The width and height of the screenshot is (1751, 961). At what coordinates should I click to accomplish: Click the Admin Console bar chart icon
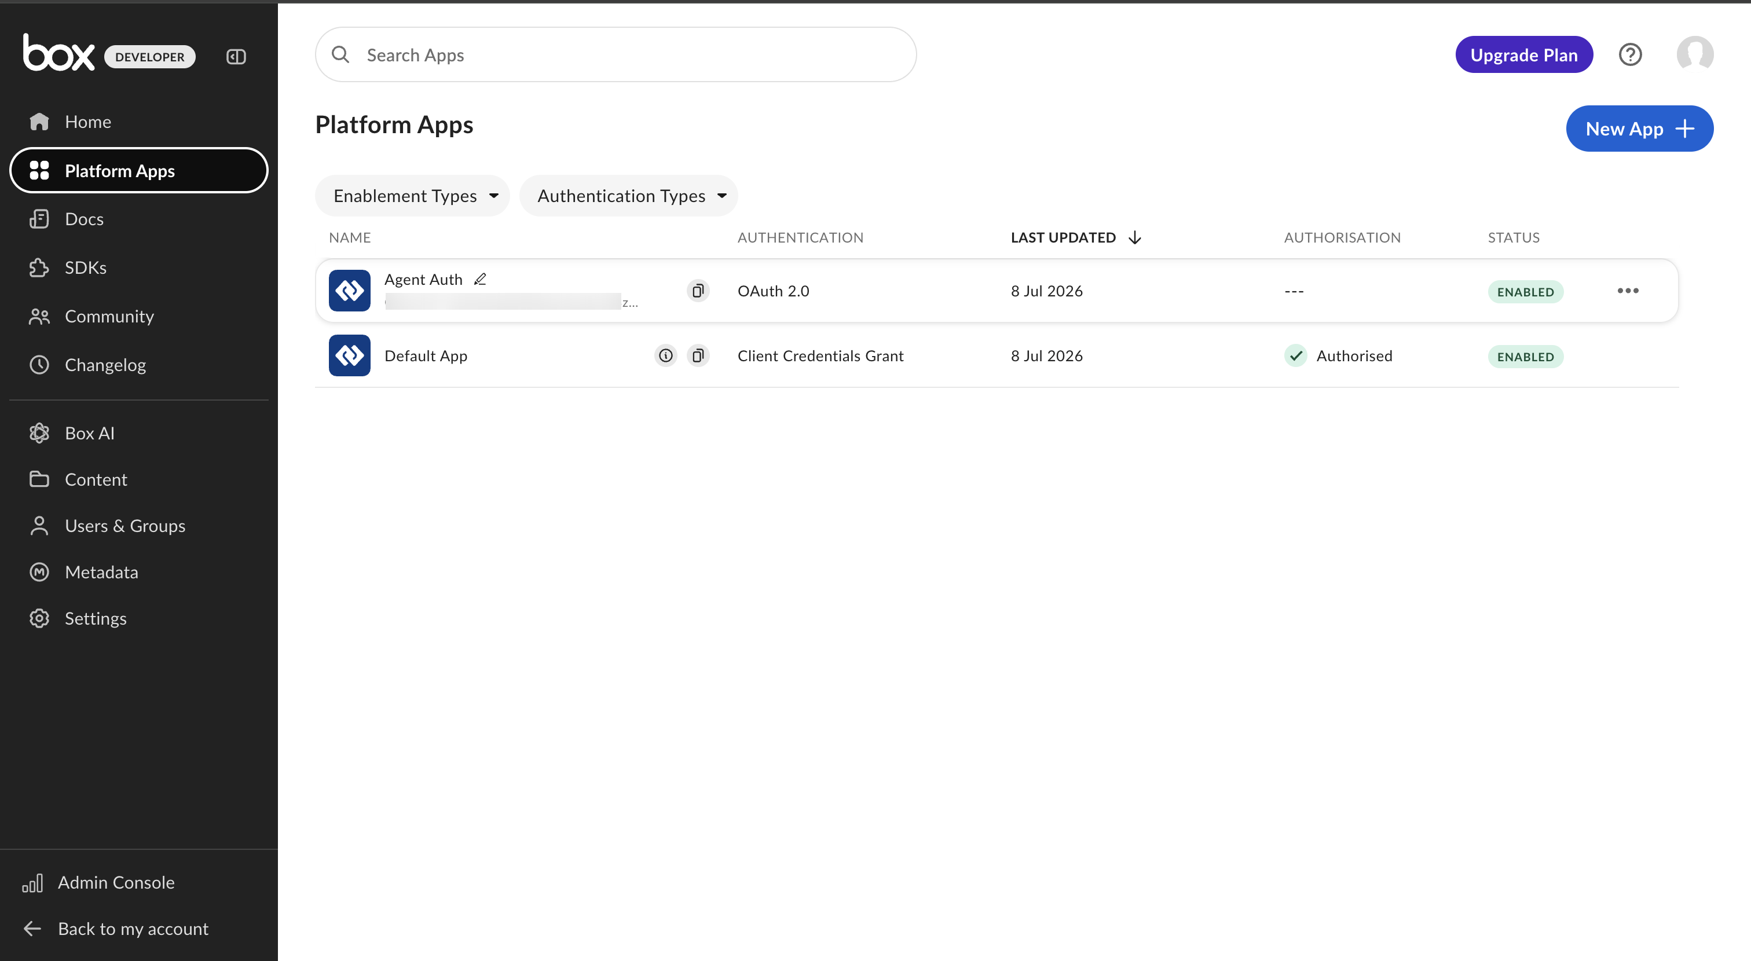click(32, 883)
